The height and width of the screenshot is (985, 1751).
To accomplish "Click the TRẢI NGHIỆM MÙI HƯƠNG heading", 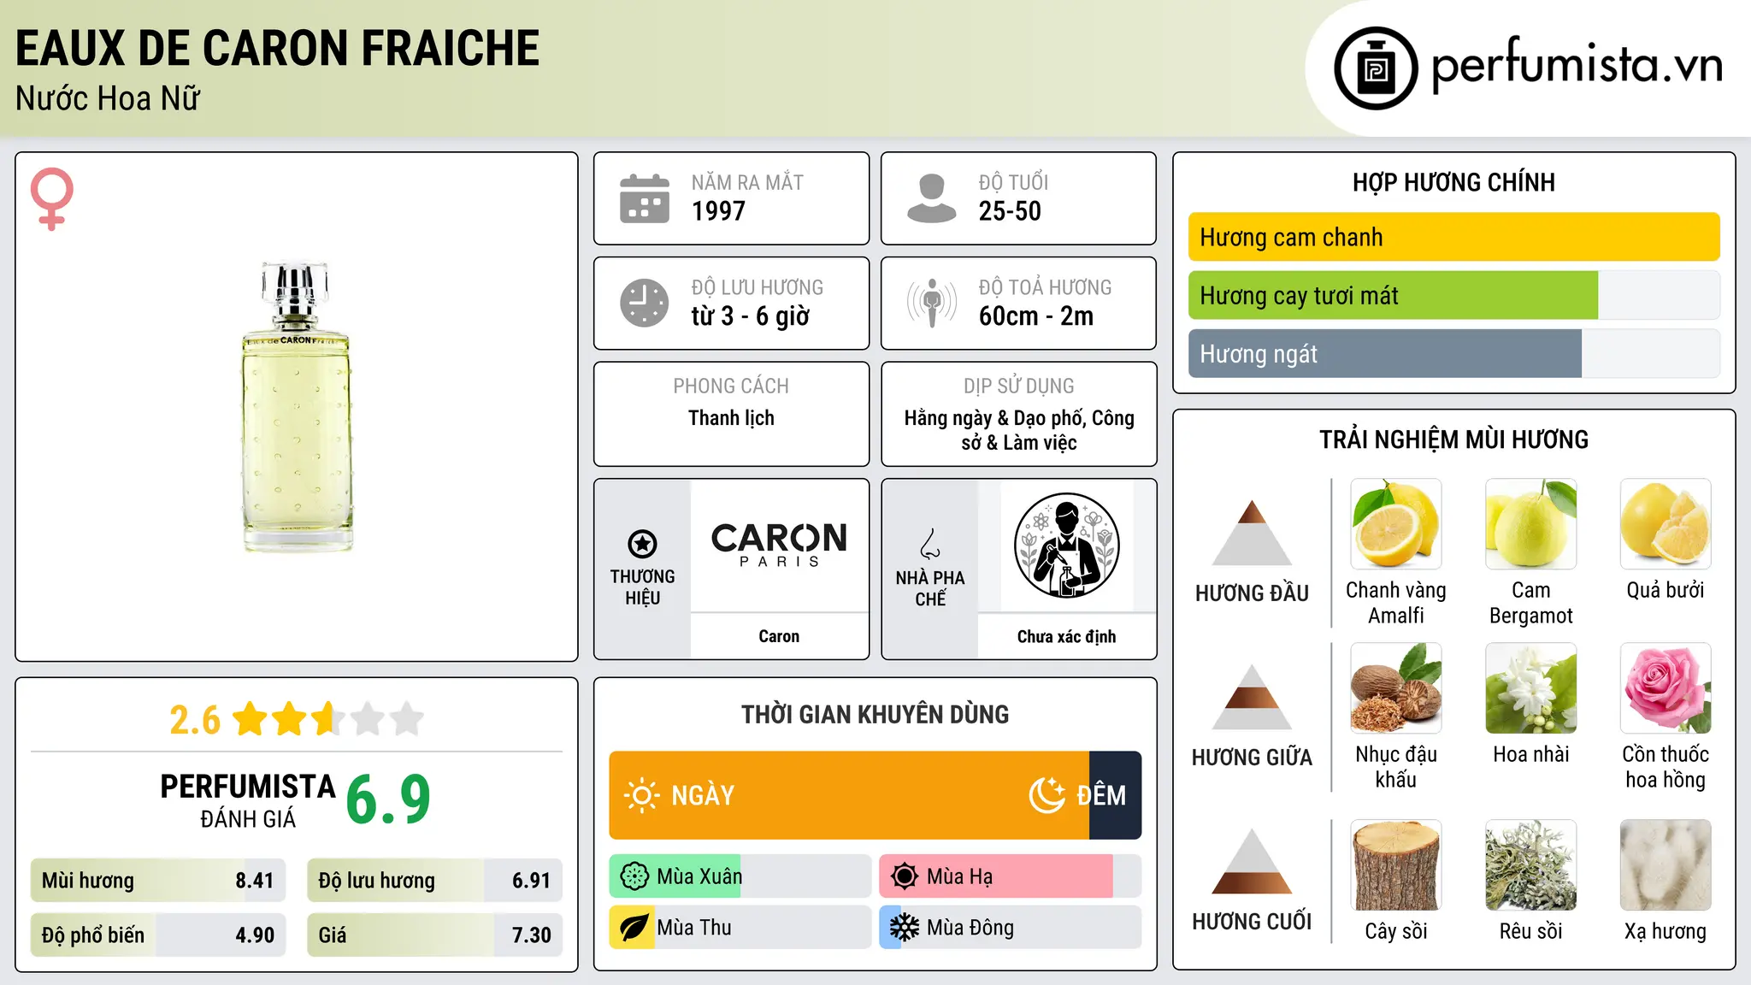I will pyautogui.click(x=1453, y=439).
